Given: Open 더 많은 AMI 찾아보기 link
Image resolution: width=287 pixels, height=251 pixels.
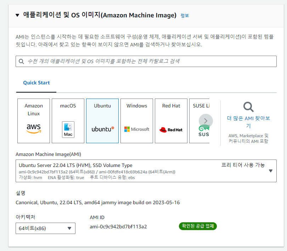Looking at the screenshot, I should [x=248, y=122].
